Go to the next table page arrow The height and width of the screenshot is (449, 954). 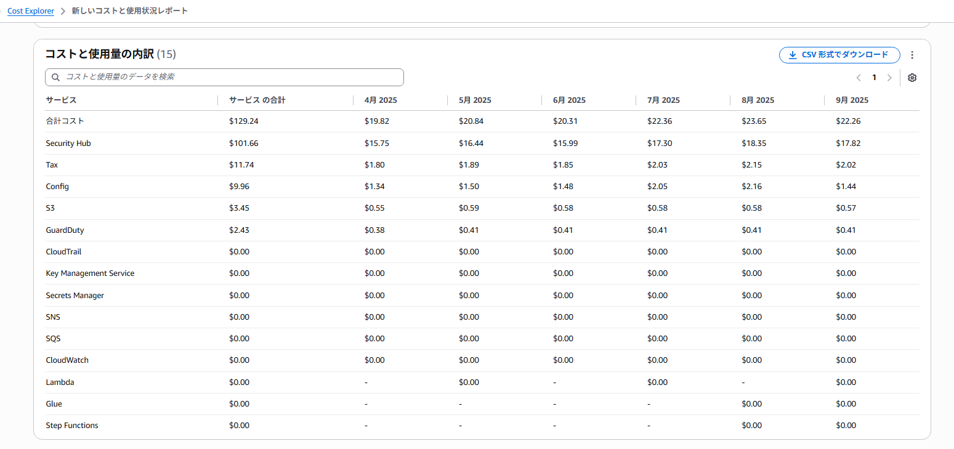889,78
